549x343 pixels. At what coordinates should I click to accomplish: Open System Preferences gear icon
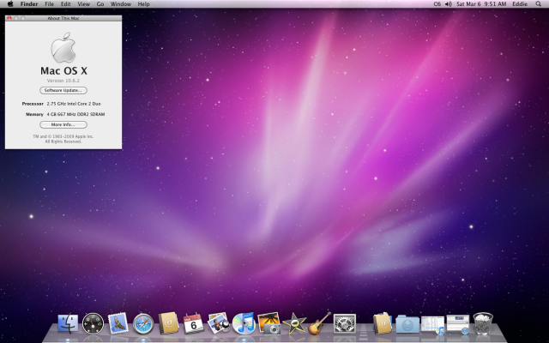[x=345, y=323]
